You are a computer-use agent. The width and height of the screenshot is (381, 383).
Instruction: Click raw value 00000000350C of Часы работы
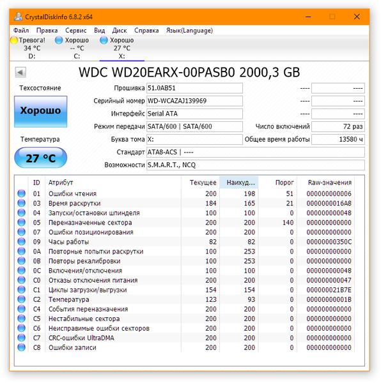[x=329, y=242]
